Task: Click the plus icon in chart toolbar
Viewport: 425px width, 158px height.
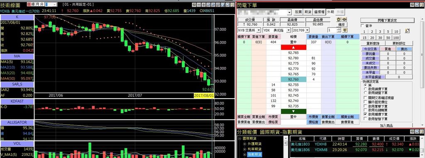Action: tap(204, 5)
